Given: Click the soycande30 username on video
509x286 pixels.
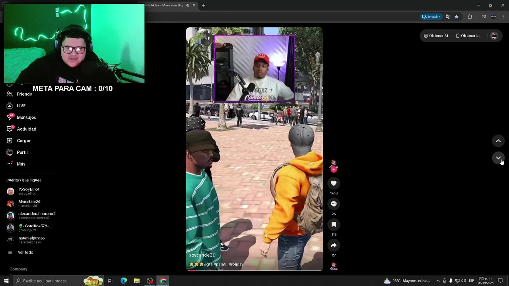Looking at the screenshot, I should click(202, 255).
